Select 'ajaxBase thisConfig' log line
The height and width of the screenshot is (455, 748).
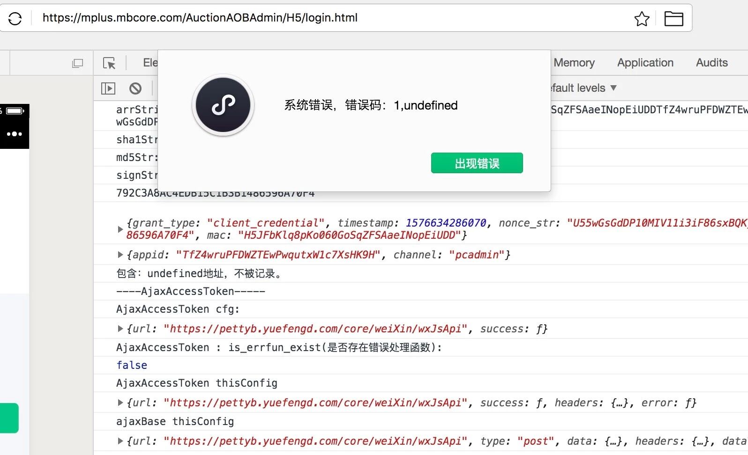[x=175, y=421]
